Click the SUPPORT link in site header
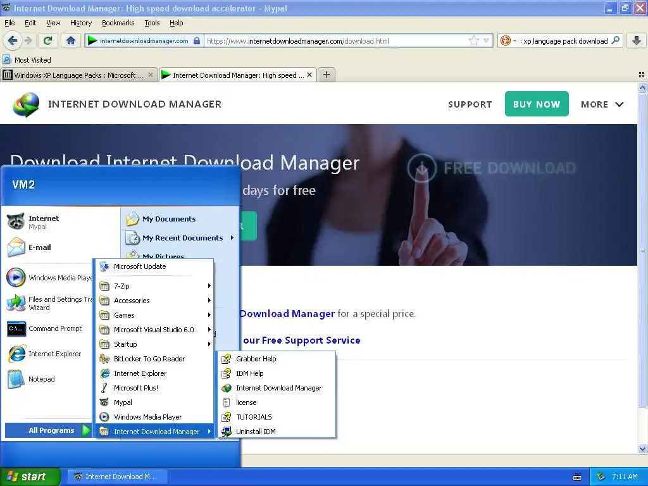 [x=470, y=104]
